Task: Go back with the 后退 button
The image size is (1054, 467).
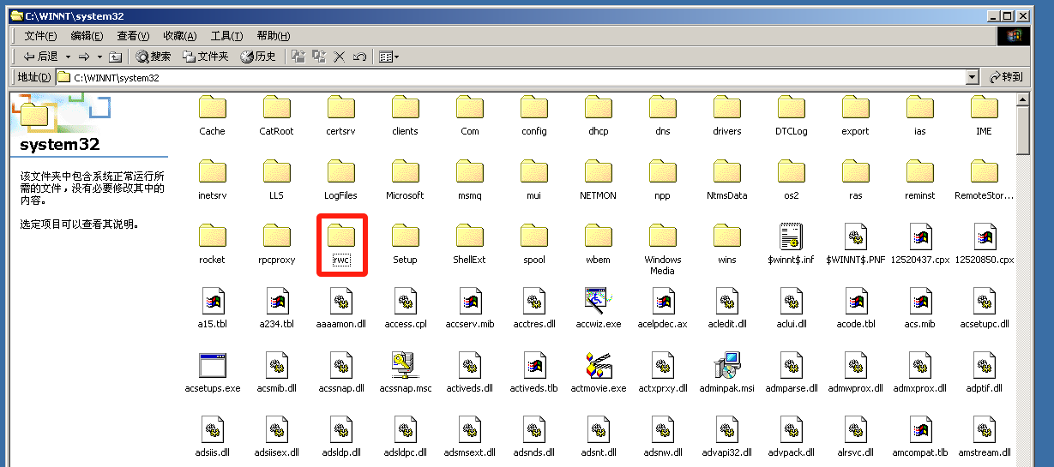Action: (x=39, y=57)
